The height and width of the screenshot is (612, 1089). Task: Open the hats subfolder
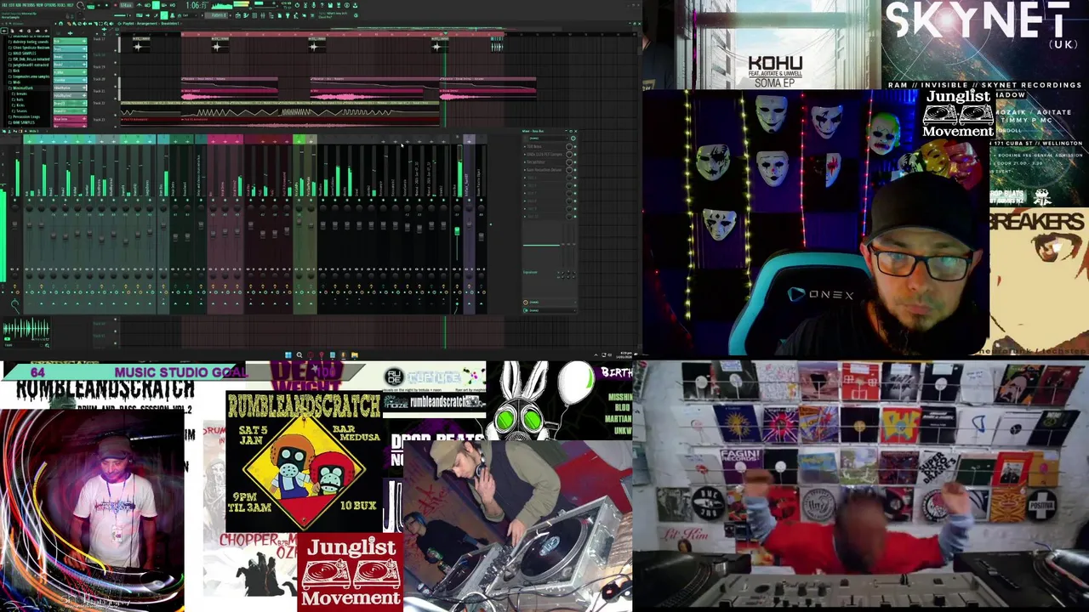[18, 99]
